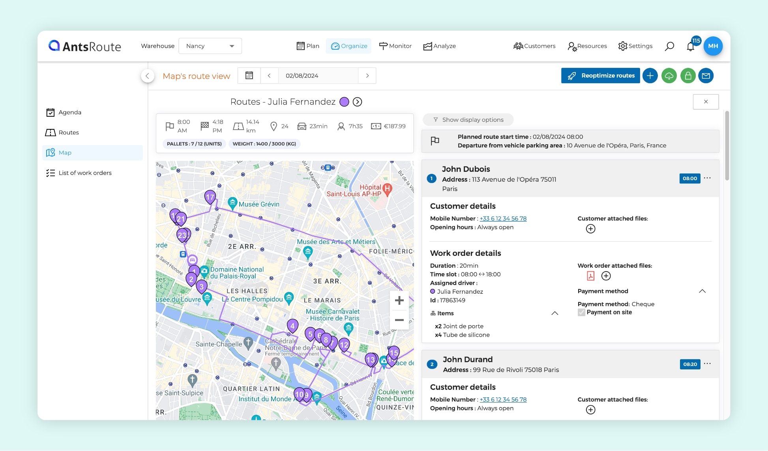Open the calendar date picker icon

(x=249, y=75)
